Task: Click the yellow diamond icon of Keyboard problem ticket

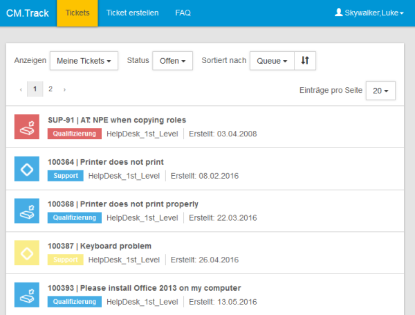Action: click(27, 253)
